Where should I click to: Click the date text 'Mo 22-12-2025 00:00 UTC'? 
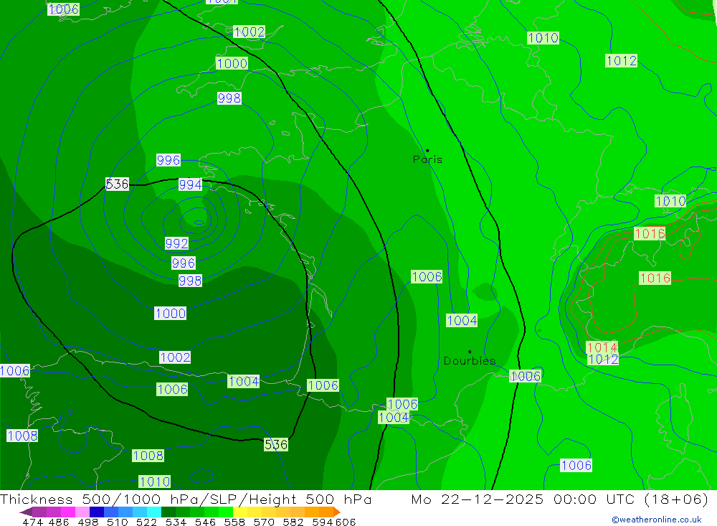tap(525, 499)
